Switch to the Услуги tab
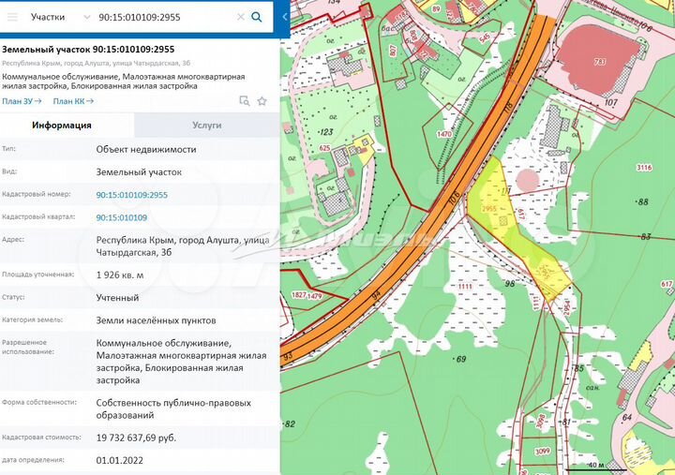This screenshot has height=475, width=675. pos(206,126)
